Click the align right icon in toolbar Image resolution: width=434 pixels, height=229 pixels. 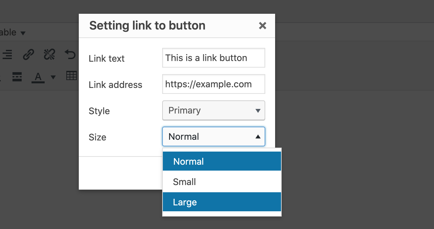tap(7, 54)
